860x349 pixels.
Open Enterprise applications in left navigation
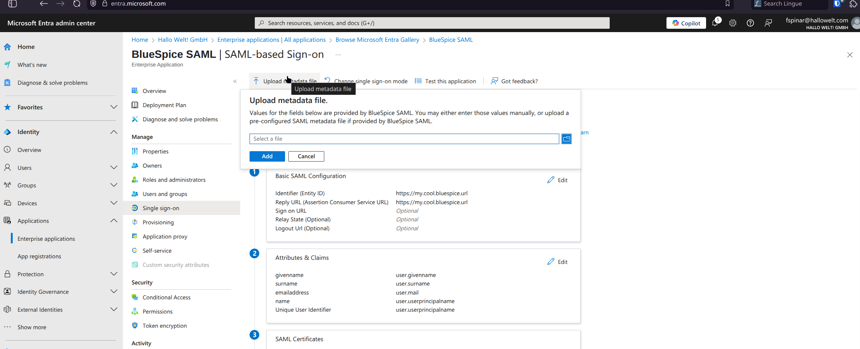point(46,239)
